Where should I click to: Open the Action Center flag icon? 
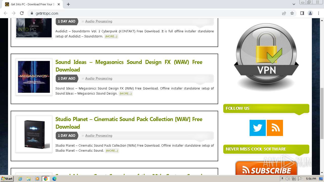[299, 179]
